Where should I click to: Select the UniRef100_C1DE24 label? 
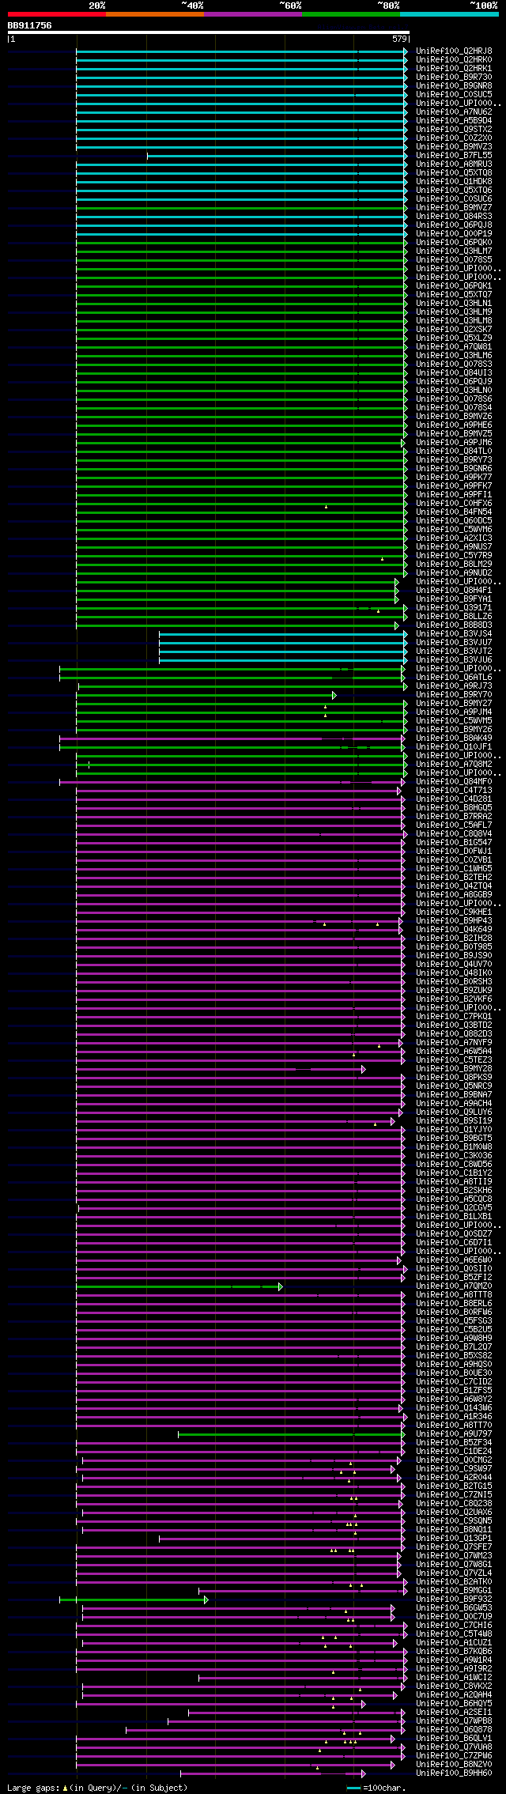[x=454, y=1451]
